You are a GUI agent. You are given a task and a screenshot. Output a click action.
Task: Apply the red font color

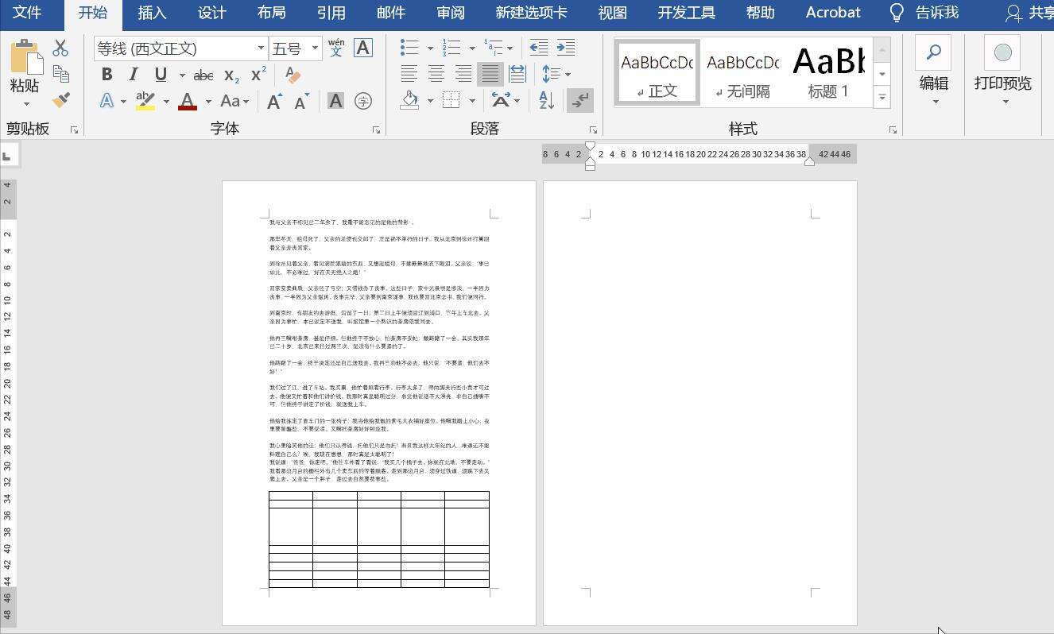tap(188, 101)
